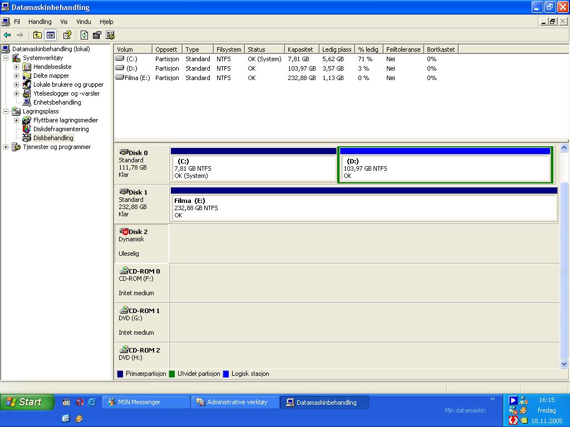
Task: Open the Handling menu
Action: tap(40, 22)
